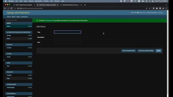Open the About model in sidebar

coord(8,26)
